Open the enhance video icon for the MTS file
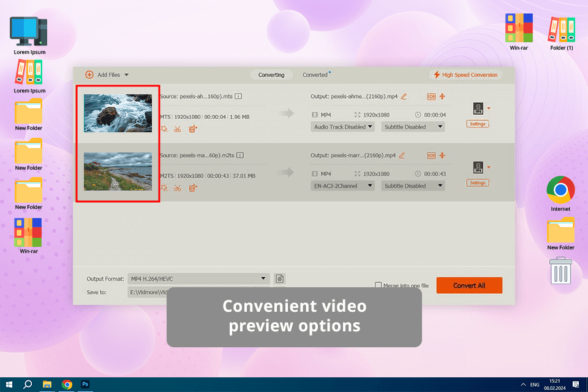The image size is (588, 392). click(193, 129)
